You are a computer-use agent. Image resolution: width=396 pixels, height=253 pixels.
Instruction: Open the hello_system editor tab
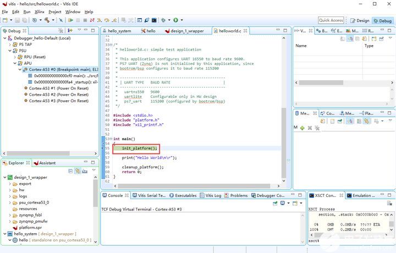(119, 31)
